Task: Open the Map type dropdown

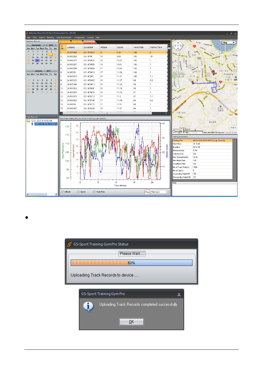Action: 229,43
